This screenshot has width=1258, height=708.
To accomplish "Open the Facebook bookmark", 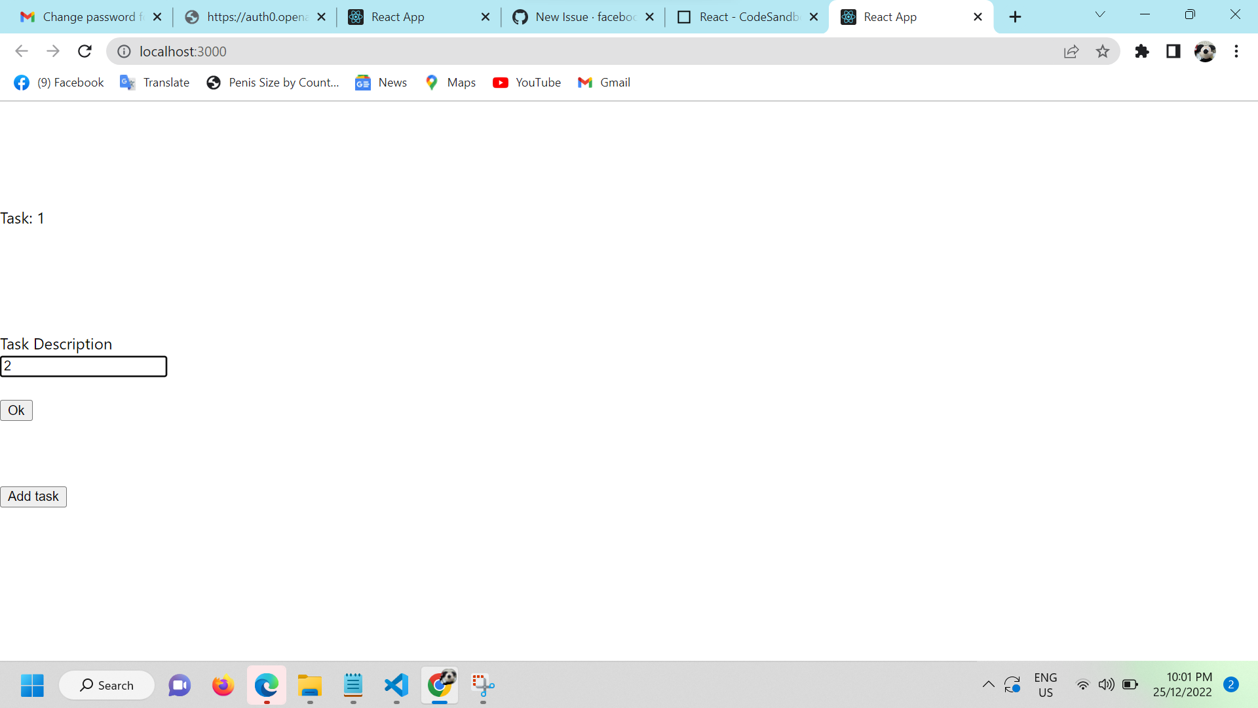I will [58, 82].
